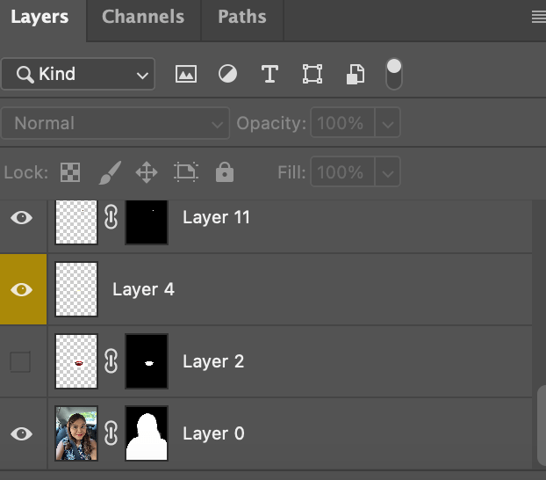Click the lock all padlock icon
Image resolution: width=546 pixels, height=480 pixels.
pyautogui.click(x=225, y=172)
